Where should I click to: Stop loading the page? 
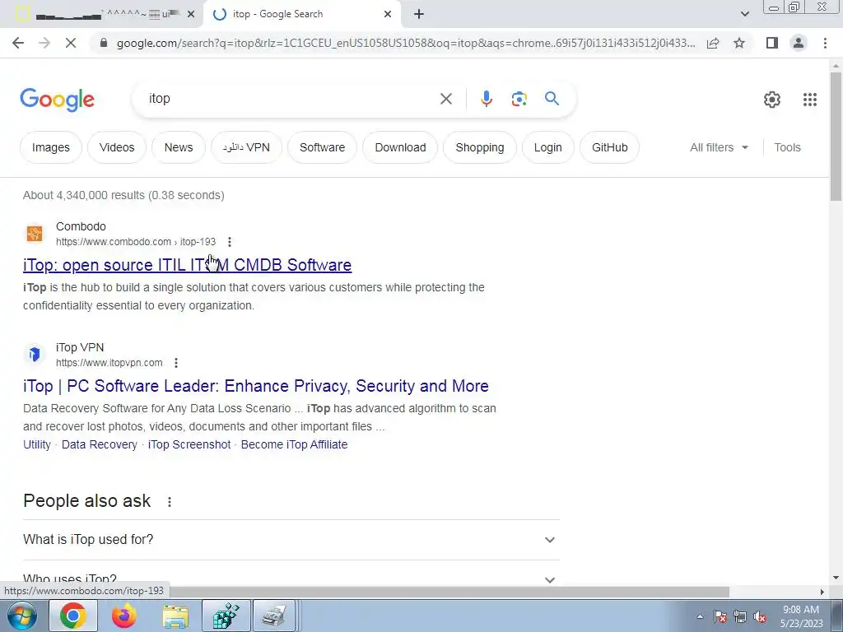(x=71, y=43)
